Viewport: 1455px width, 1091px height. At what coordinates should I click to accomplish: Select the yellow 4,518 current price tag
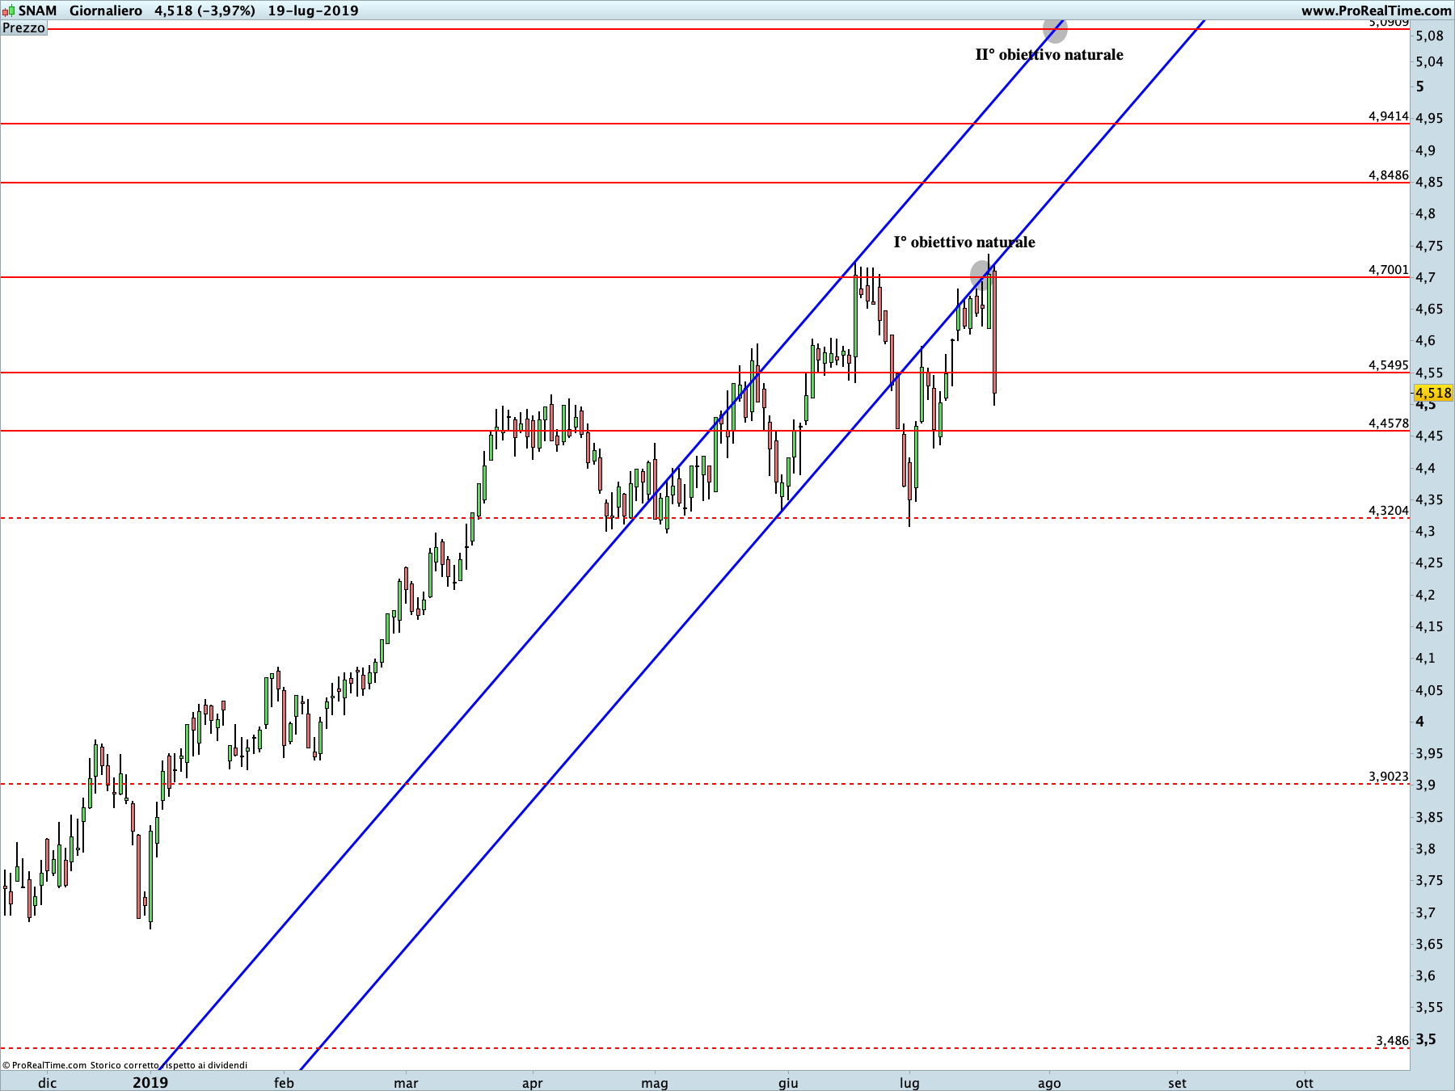click(1433, 393)
